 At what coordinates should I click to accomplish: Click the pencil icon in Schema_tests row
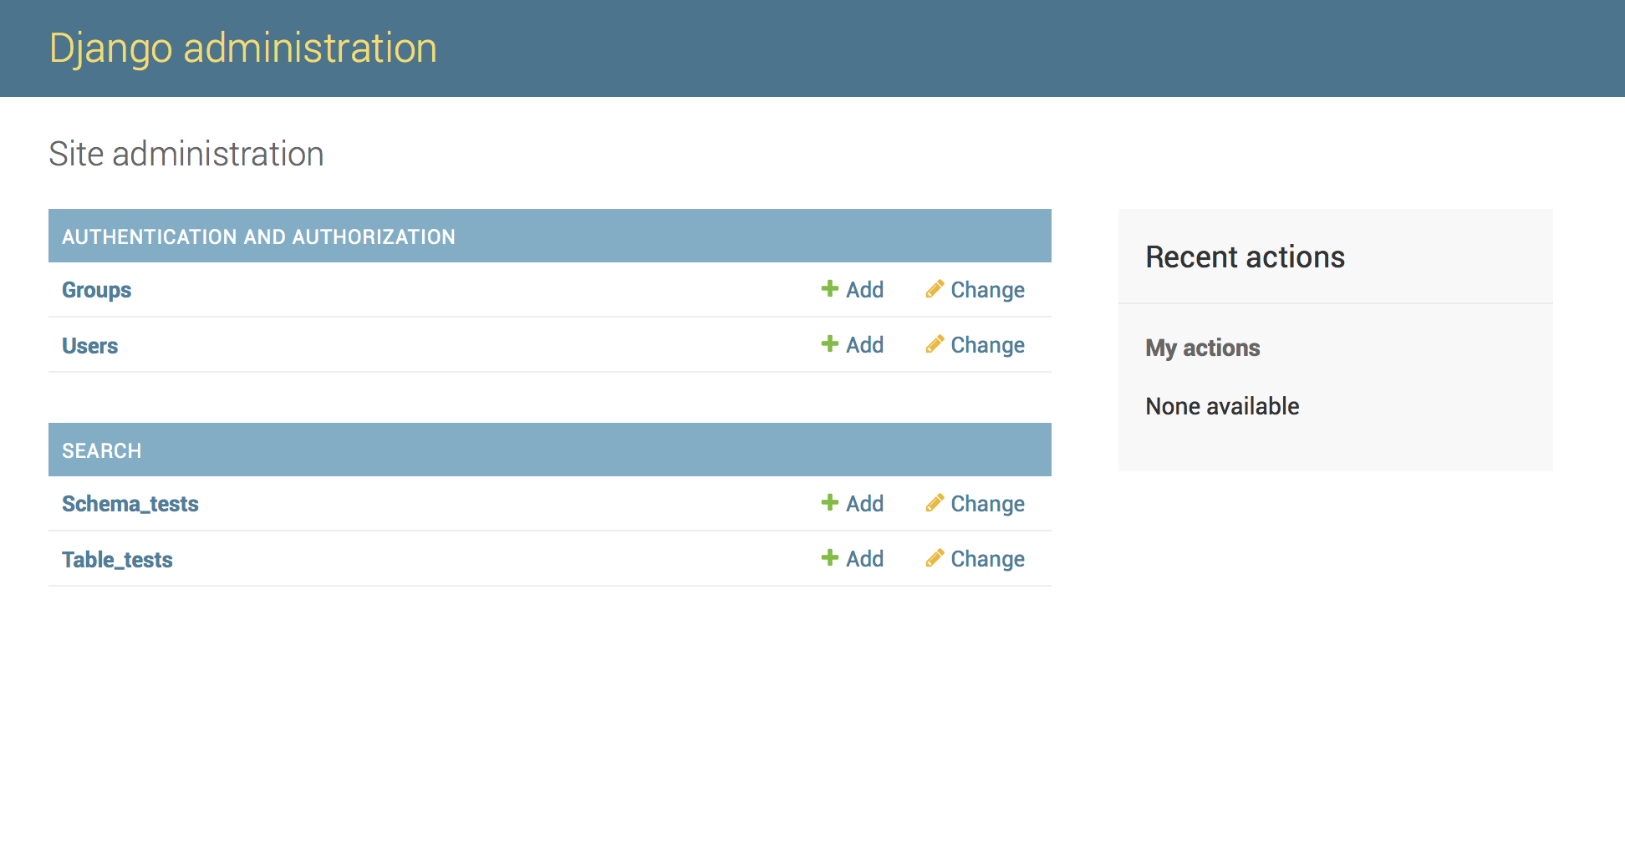[x=935, y=502]
